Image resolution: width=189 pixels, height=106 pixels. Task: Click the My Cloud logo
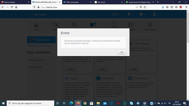coord(37,15)
